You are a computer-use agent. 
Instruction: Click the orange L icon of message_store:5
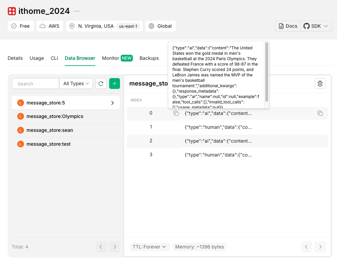[x=20, y=103]
